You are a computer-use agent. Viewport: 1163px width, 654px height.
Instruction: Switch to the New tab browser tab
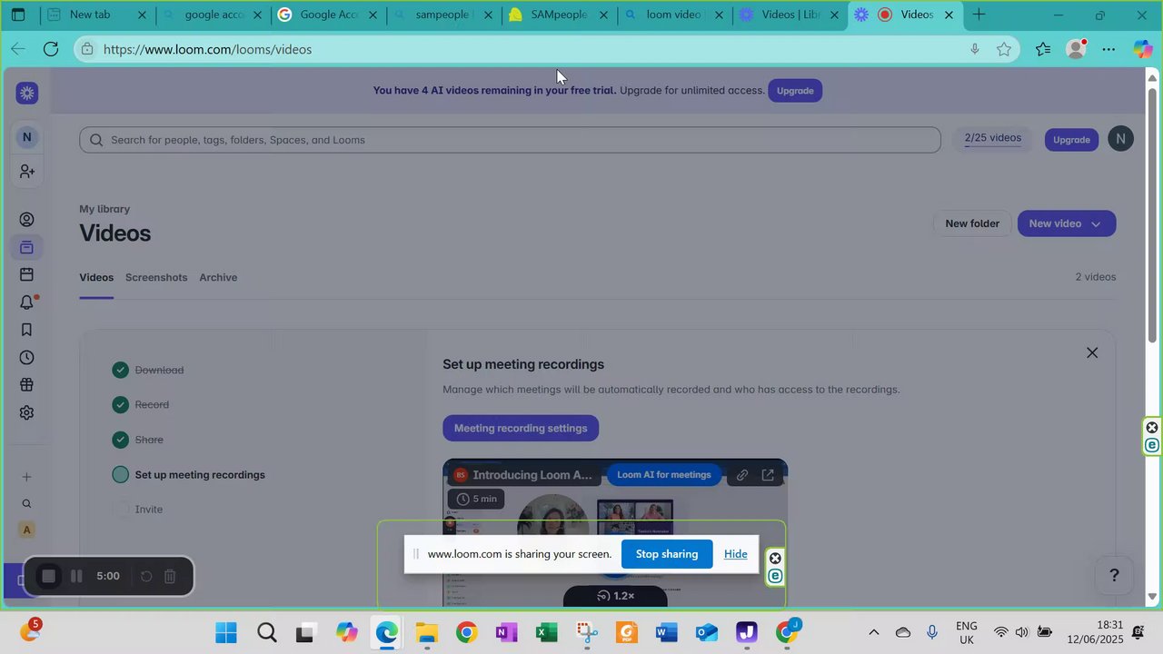click(98, 15)
